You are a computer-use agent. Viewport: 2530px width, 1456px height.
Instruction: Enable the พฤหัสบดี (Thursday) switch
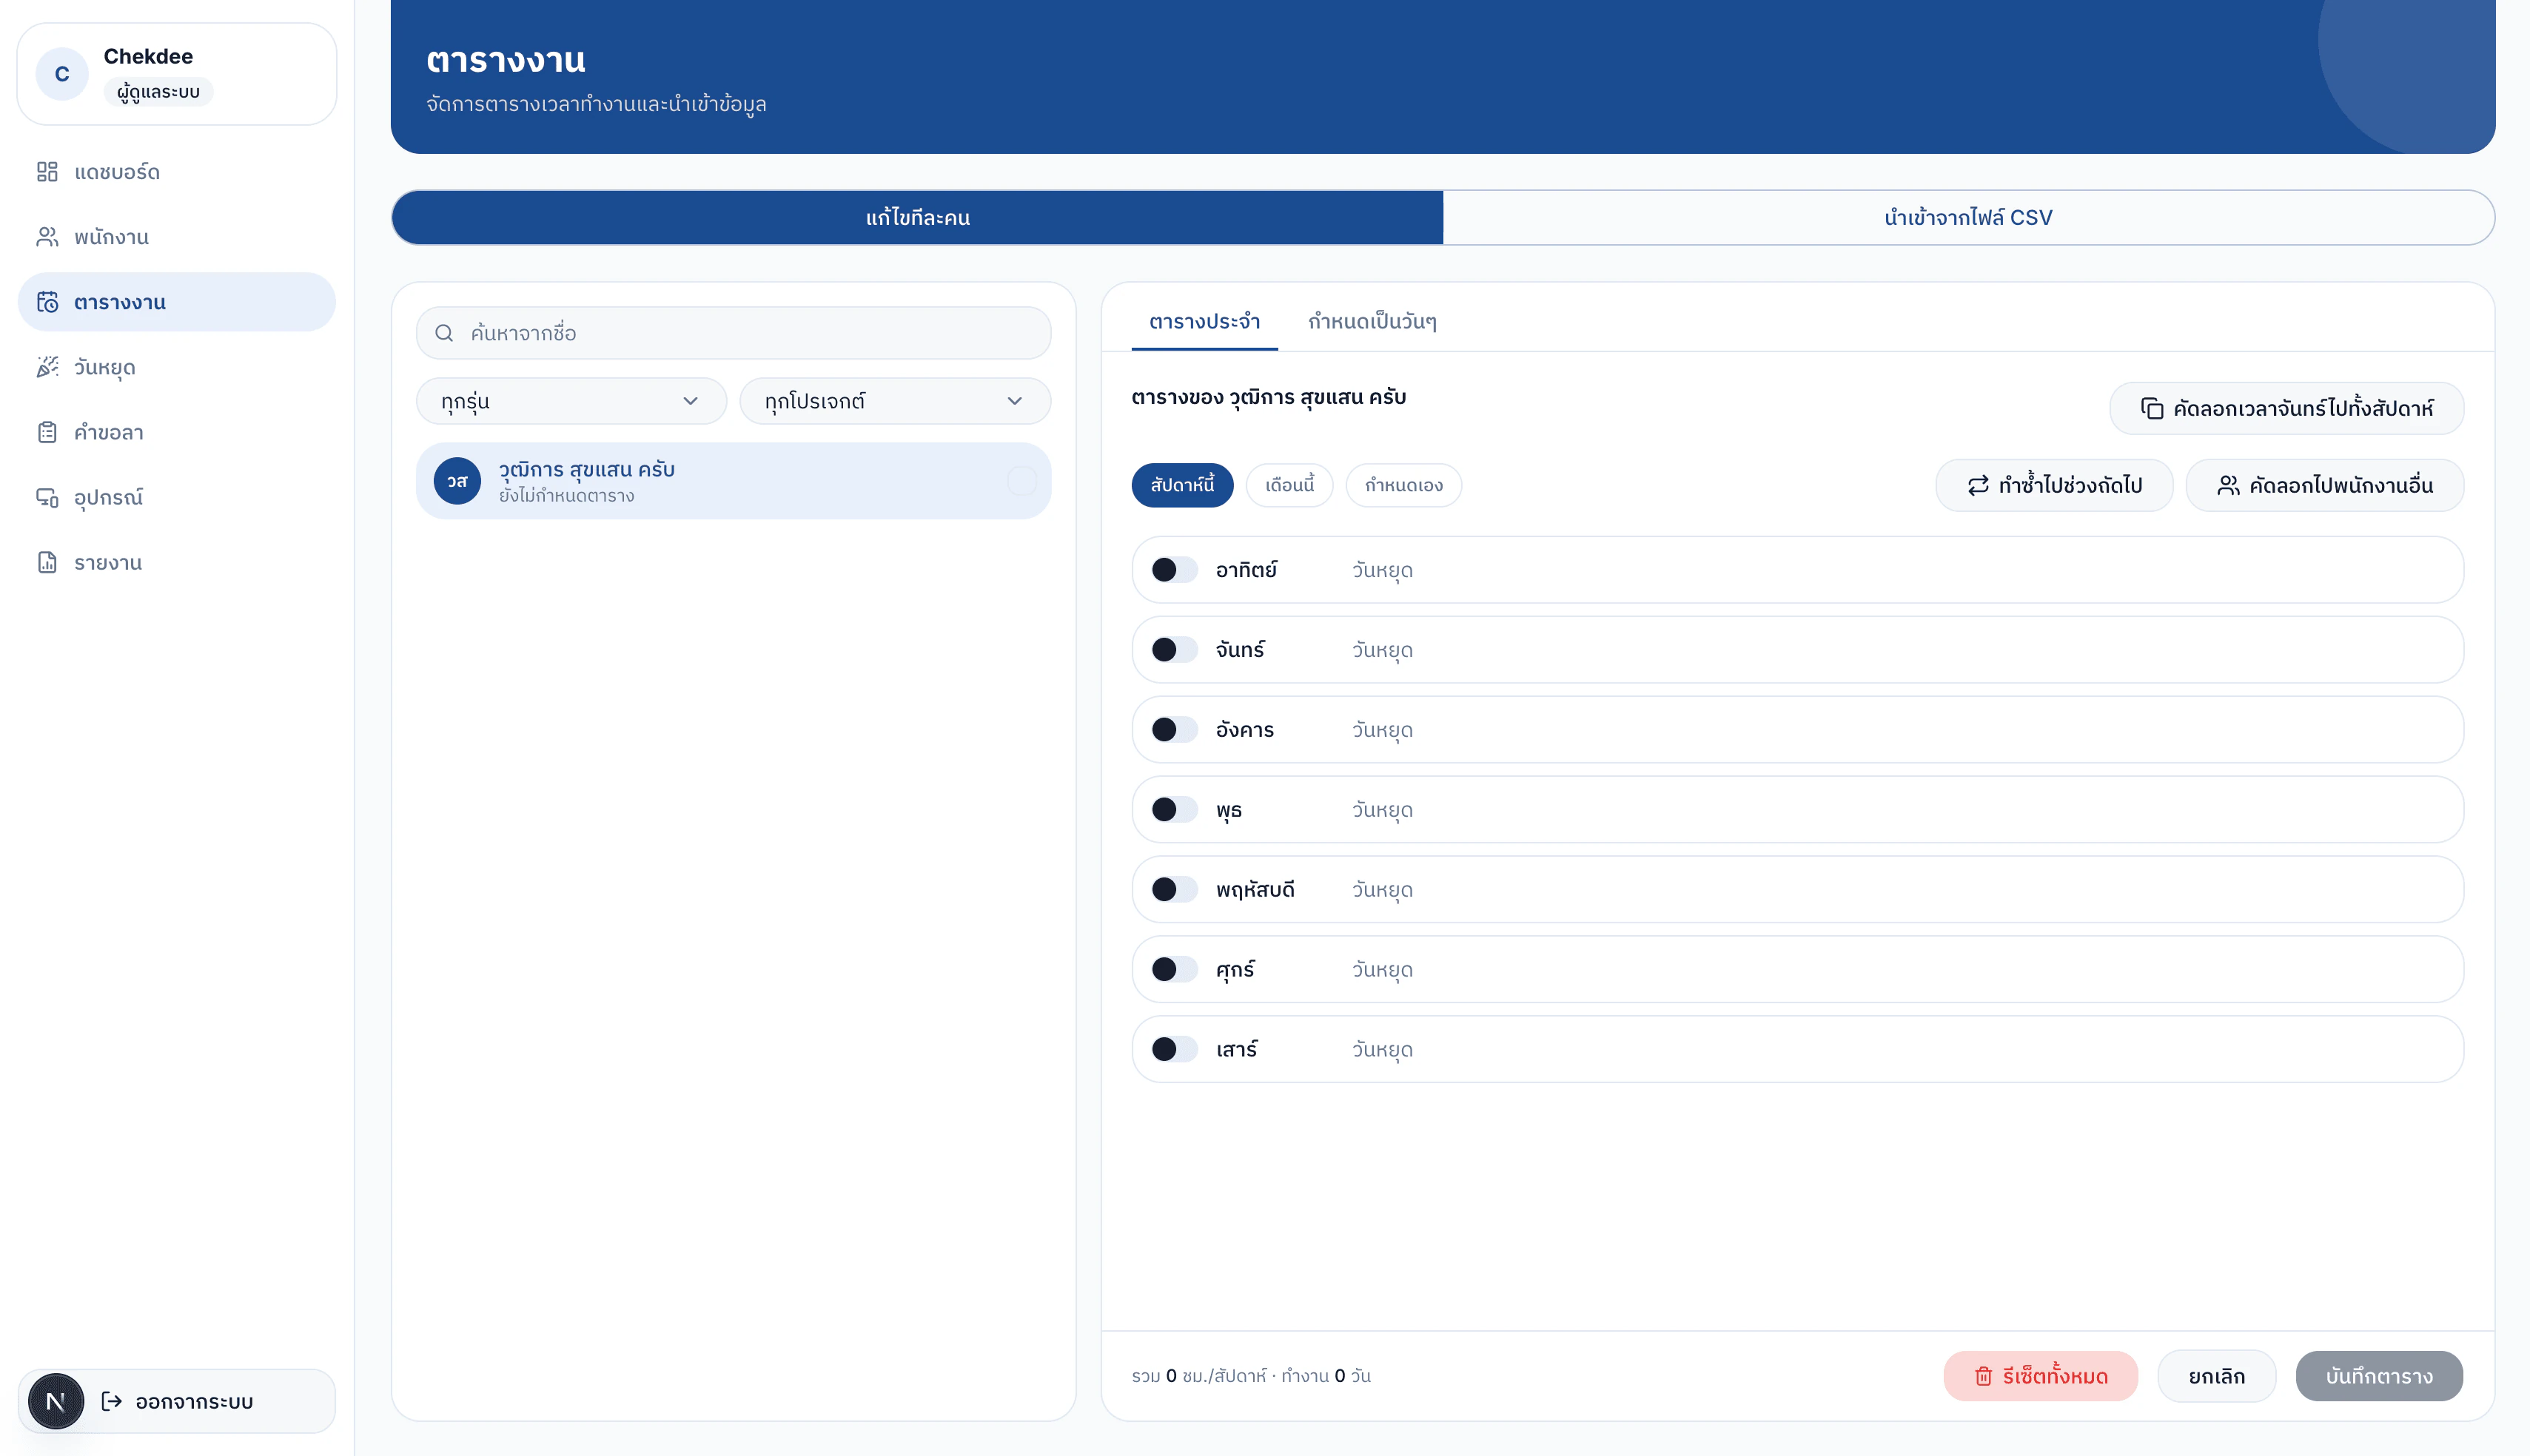coord(1173,890)
